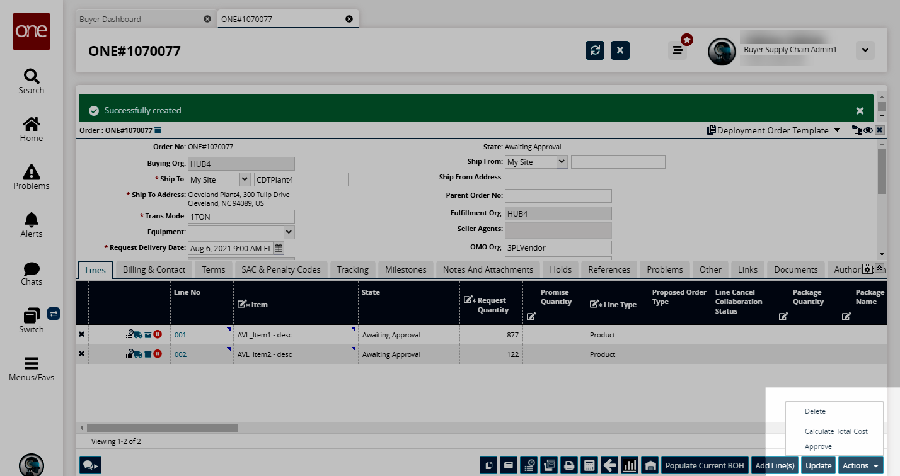Click the refresh icon beside the order title
Image resolution: width=900 pixels, height=476 pixels.
click(594, 50)
